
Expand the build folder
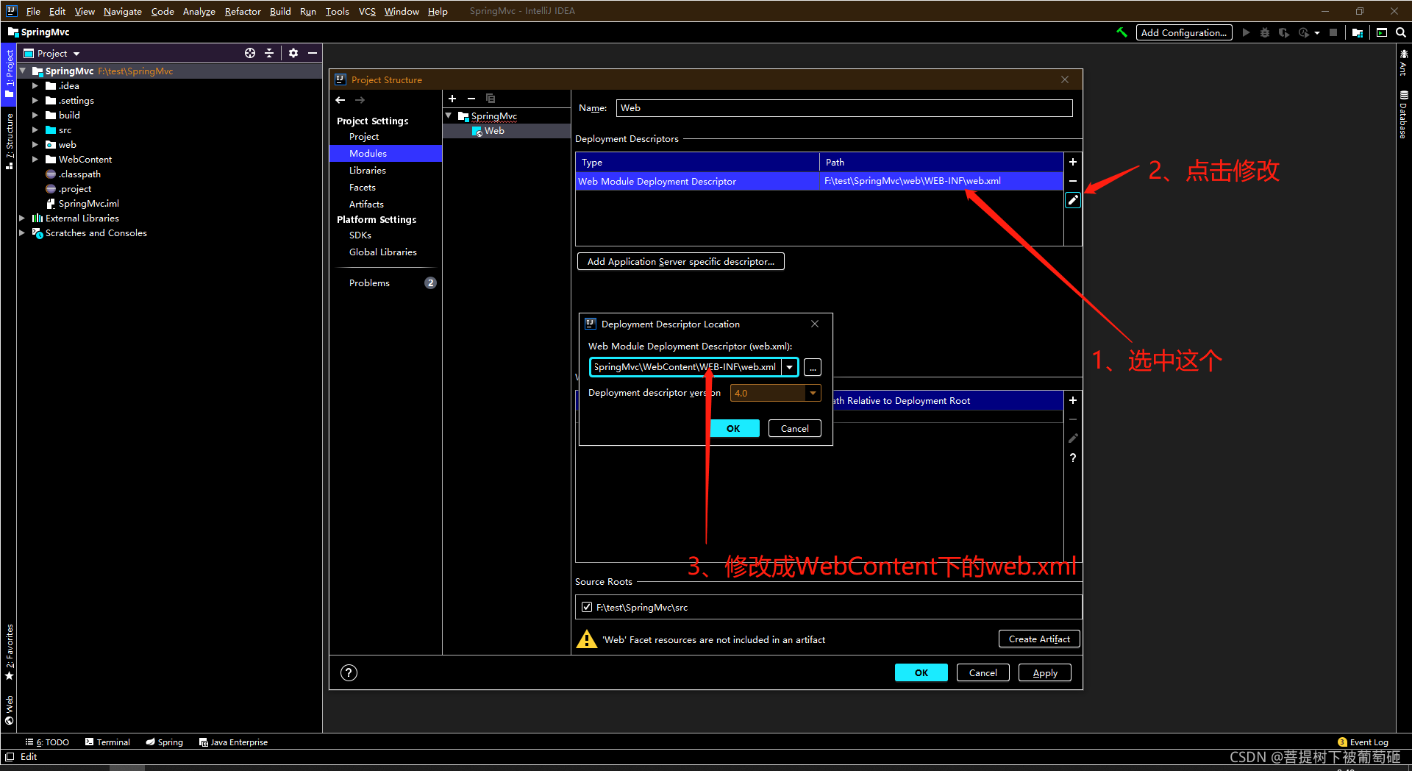35,116
